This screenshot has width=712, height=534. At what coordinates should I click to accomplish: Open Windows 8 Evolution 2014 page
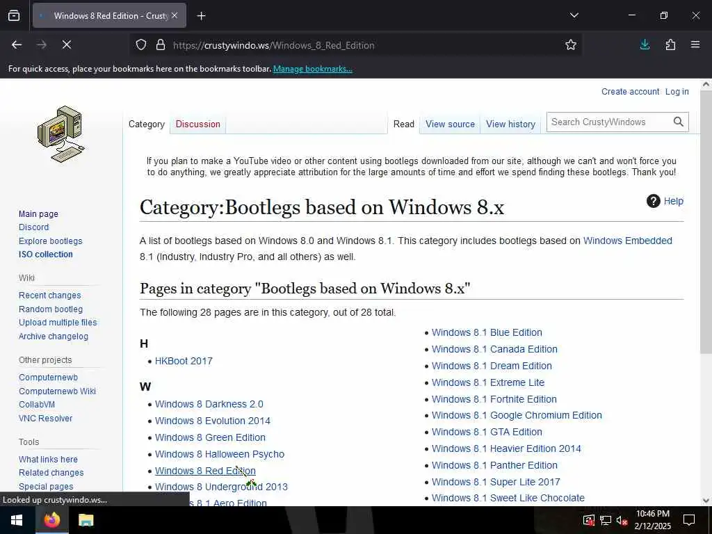[213, 421]
